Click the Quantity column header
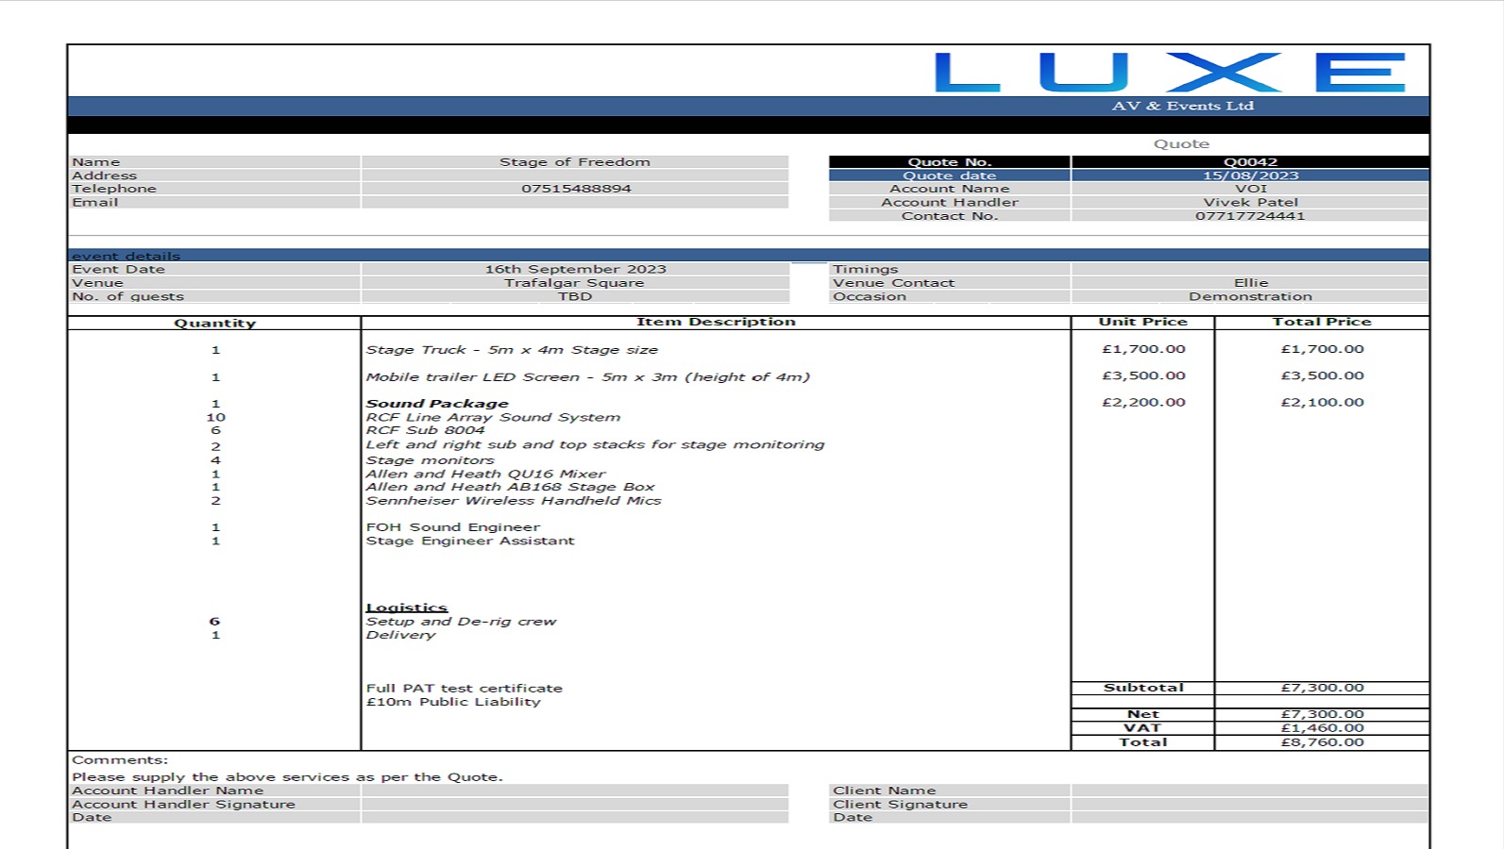Image resolution: width=1504 pixels, height=849 pixels. [214, 323]
